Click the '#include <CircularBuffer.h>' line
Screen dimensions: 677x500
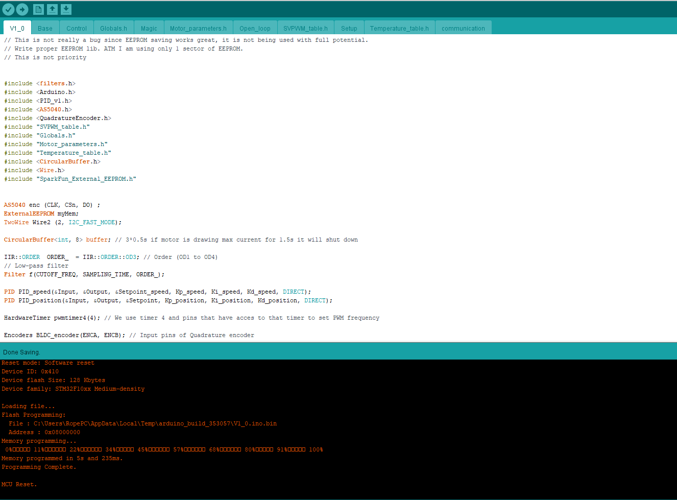(53, 161)
